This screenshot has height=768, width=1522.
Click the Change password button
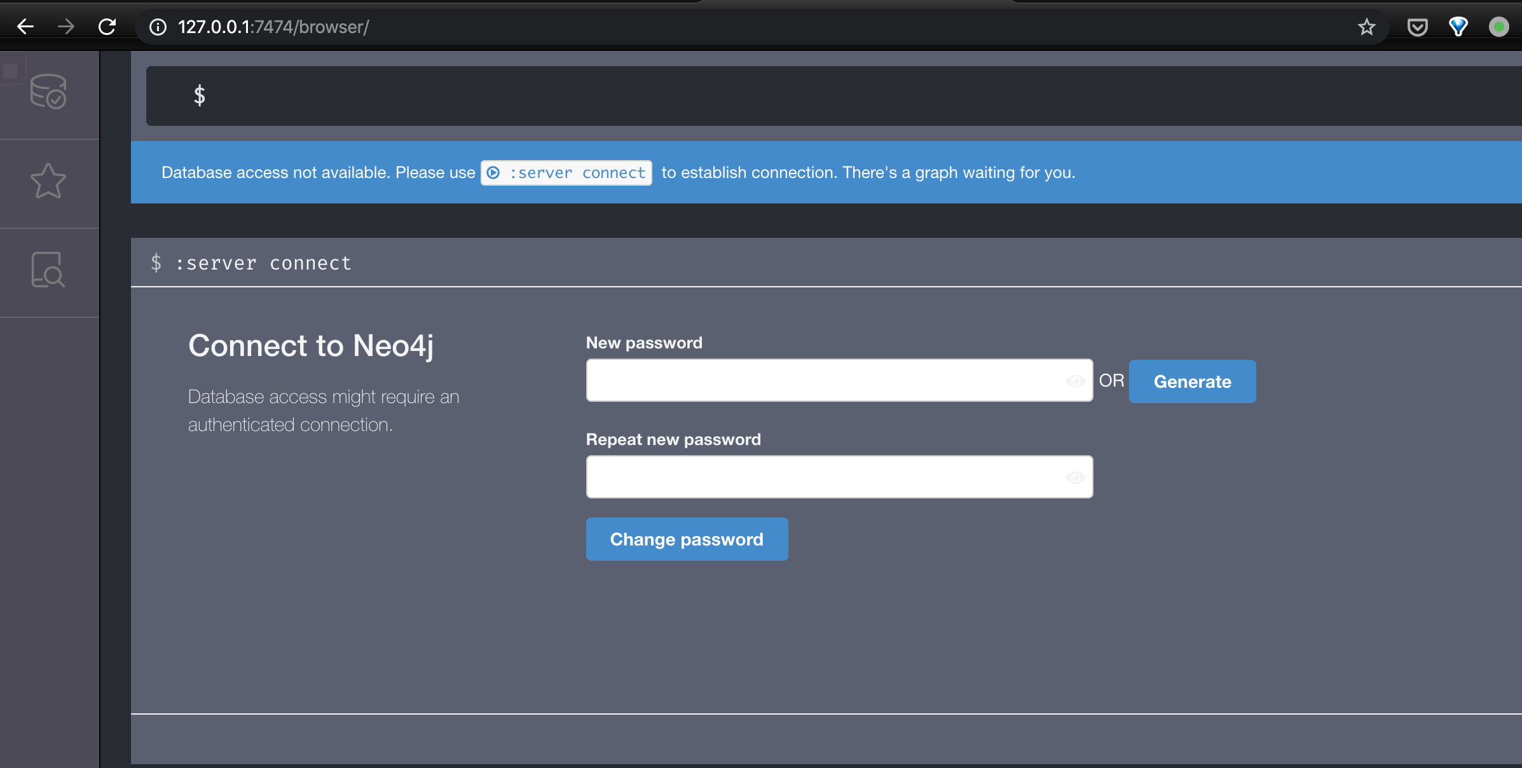(x=687, y=539)
